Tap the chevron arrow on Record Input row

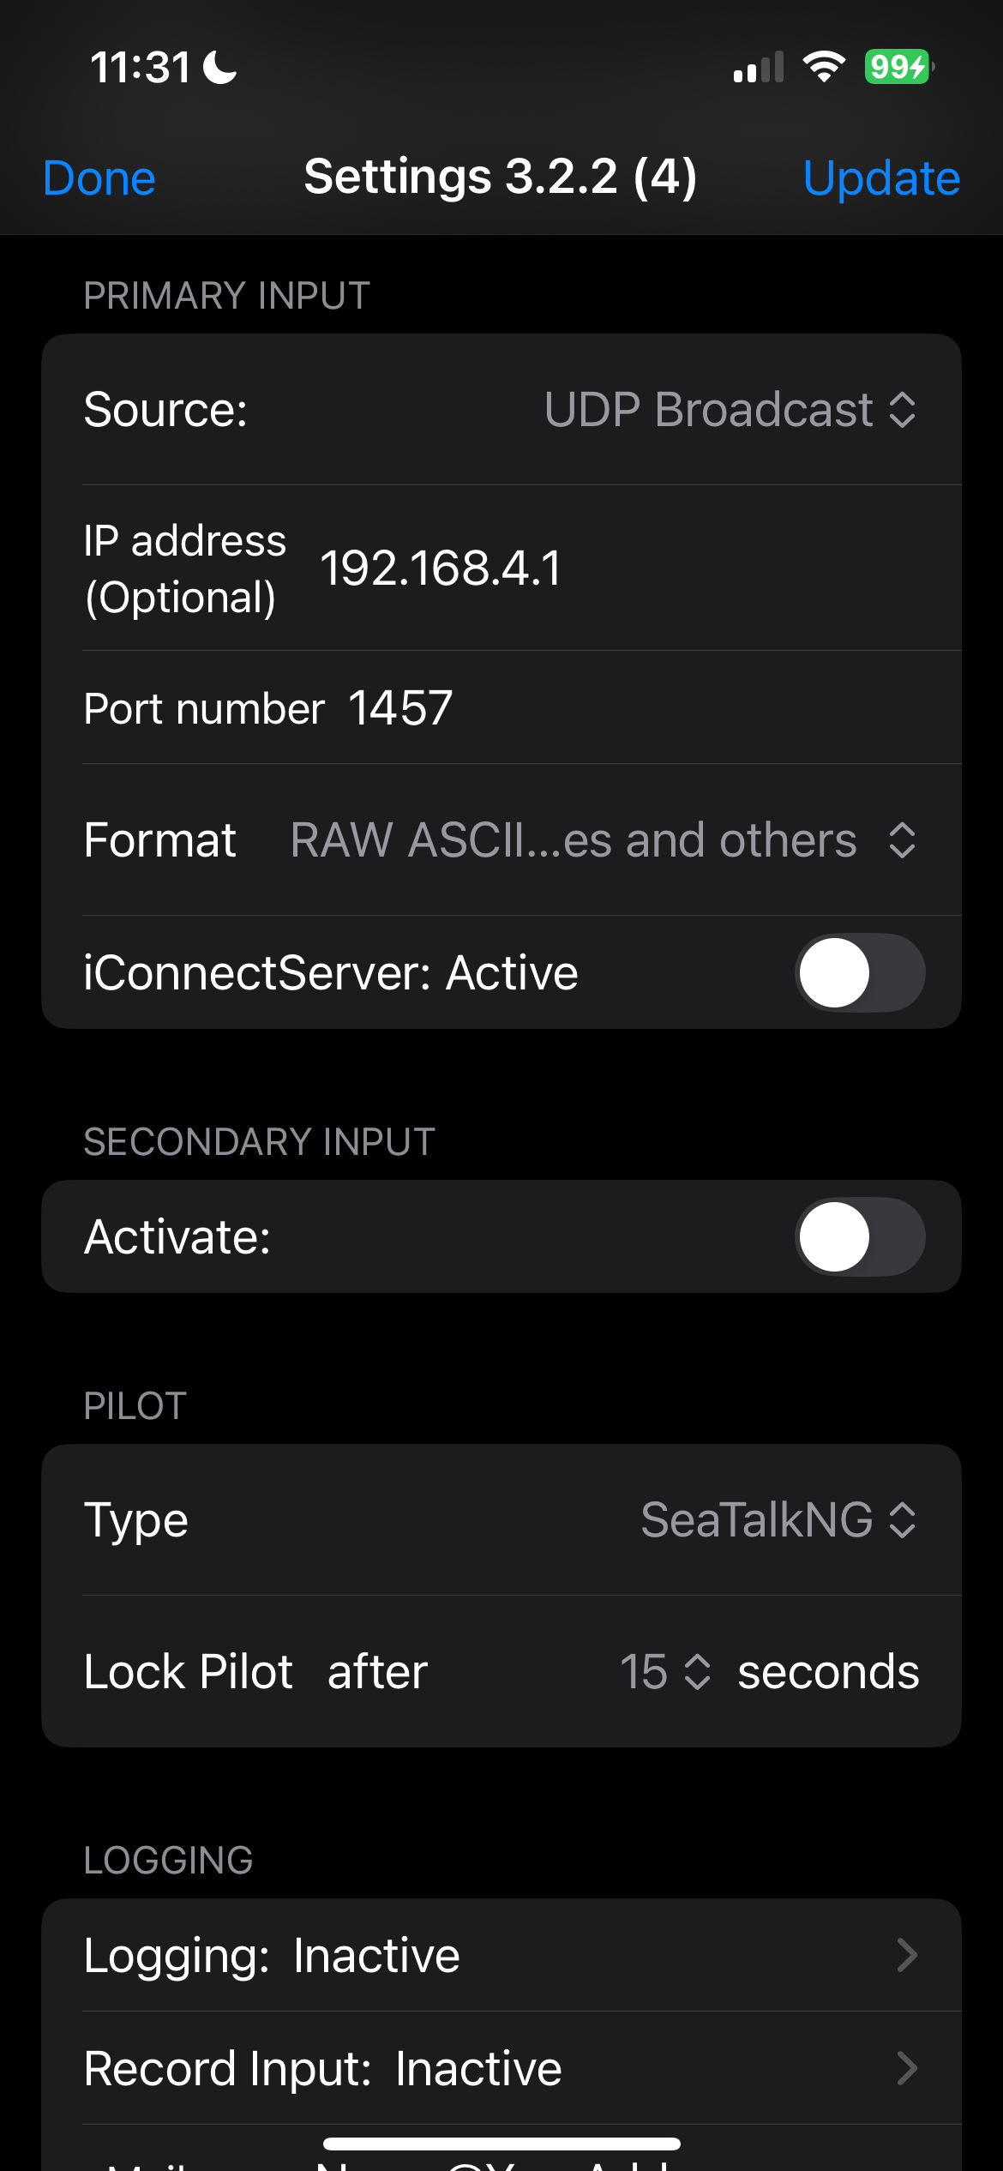click(907, 2068)
